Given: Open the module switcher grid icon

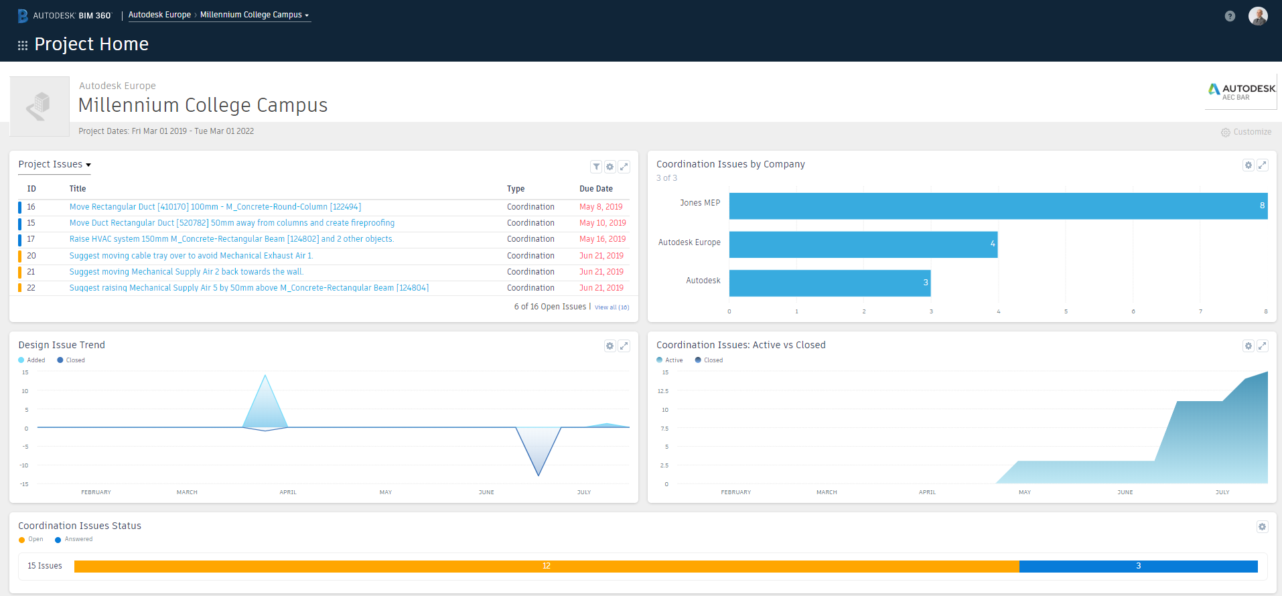Looking at the screenshot, I should pyautogui.click(x=23, y=46).
